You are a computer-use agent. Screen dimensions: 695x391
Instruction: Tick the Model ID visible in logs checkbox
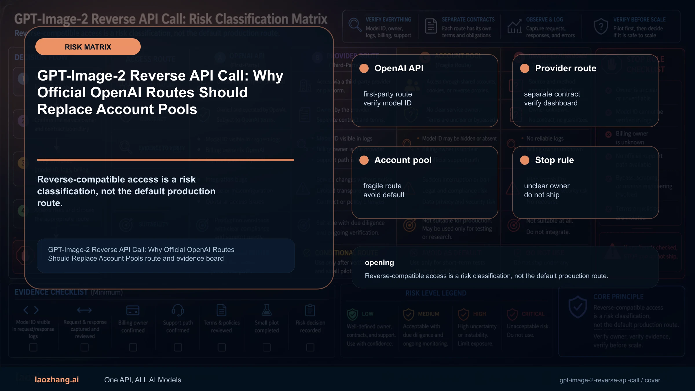click(33, 347)
